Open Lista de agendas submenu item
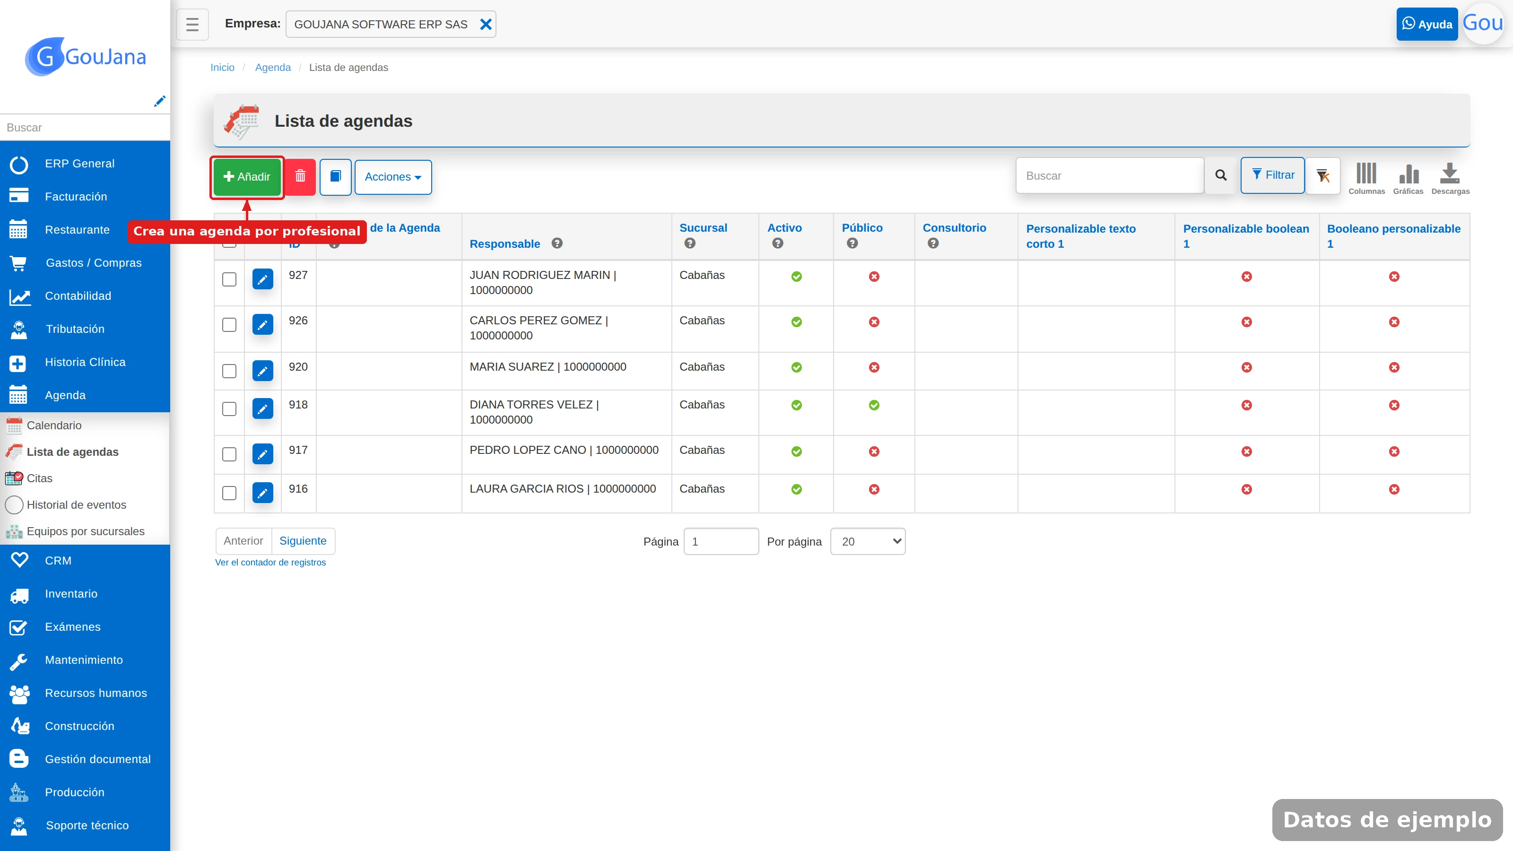This screenshot has height=851, width=1513. click(x=85, y=452)
